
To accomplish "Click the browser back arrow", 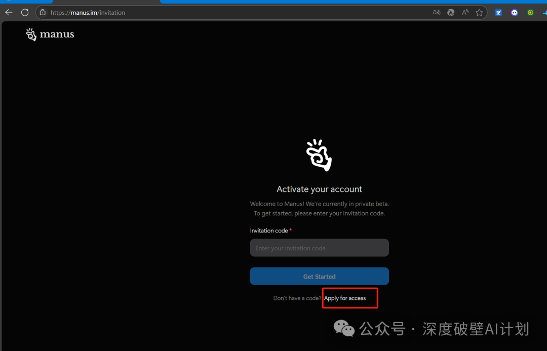I will (x=9, y=13).
